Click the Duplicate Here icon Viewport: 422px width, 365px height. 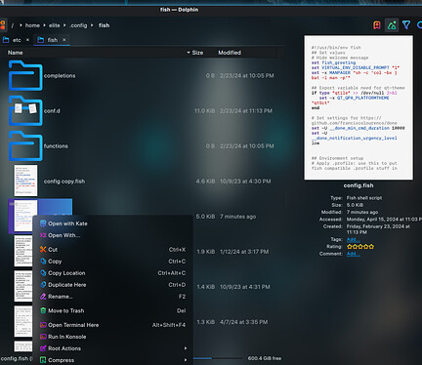pyautogui.click(x=43, y=285)
